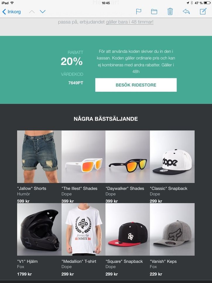Tap the BESÖK RIDESTORE button

136,85
